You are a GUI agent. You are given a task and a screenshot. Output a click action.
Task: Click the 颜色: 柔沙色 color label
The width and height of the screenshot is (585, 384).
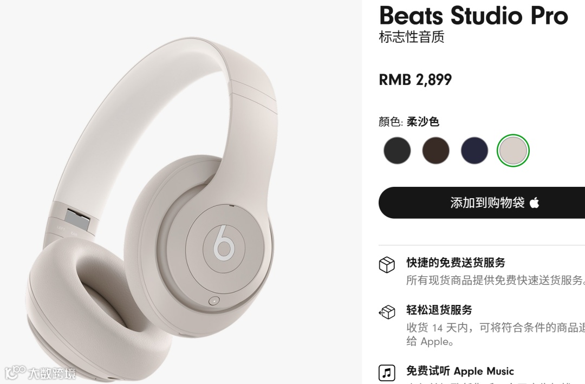408,122
